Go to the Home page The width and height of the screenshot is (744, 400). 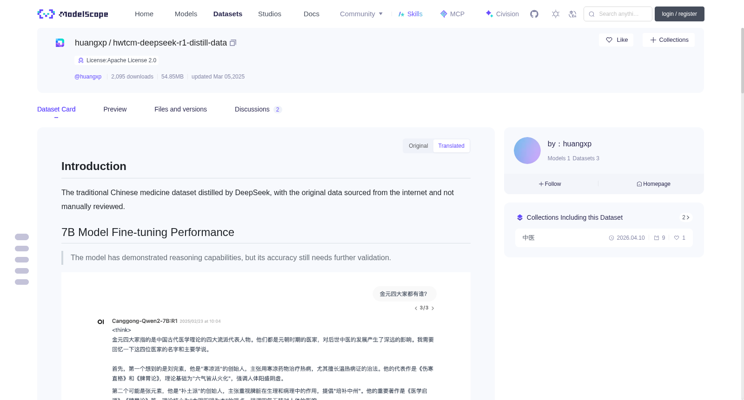[x=144, y=14]
